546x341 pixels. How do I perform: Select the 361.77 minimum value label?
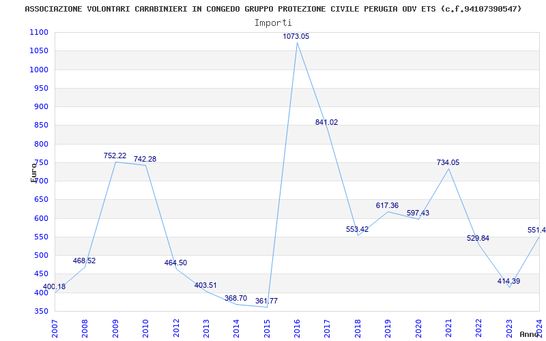pos(266,301)
